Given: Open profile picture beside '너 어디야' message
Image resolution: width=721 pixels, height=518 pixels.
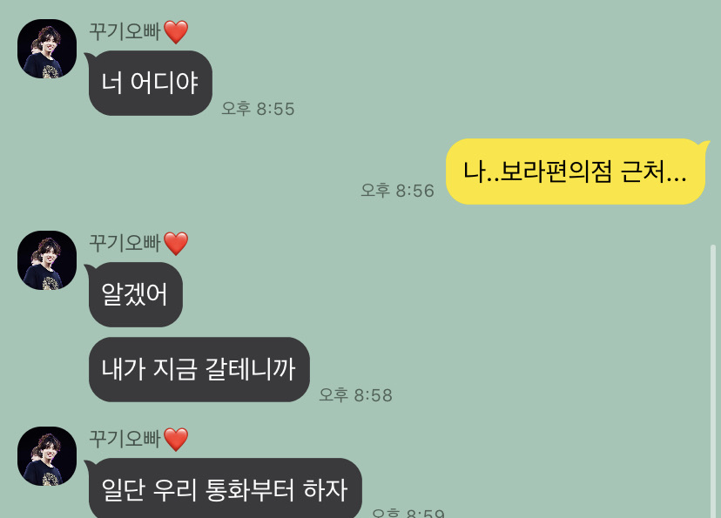Looking at the screenshot, I should (x=47, y=49).
